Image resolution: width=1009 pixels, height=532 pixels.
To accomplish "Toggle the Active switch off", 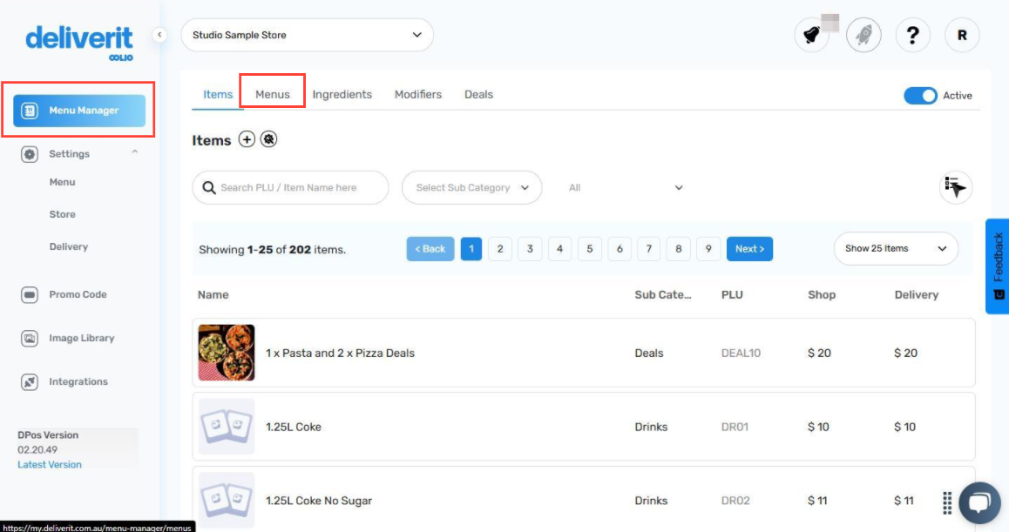I will (920, 96).
